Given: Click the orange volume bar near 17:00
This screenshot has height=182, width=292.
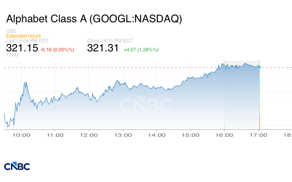Looking at the screenshot, I should (260, 122).
